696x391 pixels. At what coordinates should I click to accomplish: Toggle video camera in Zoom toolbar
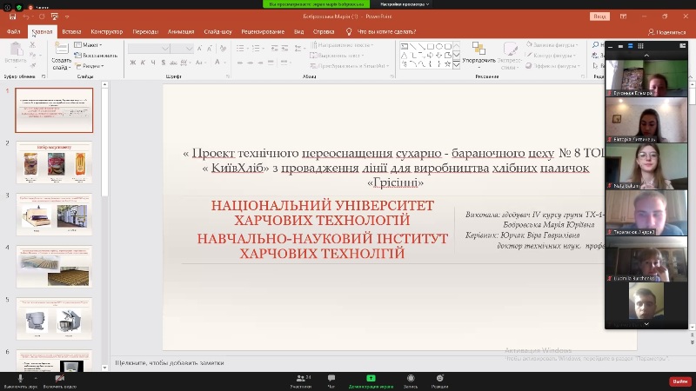[x=59, y=378]
